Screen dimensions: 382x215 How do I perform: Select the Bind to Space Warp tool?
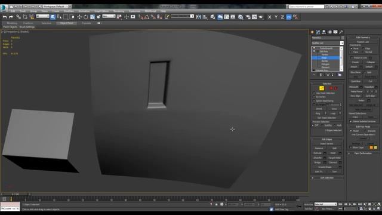coord(32,17)
